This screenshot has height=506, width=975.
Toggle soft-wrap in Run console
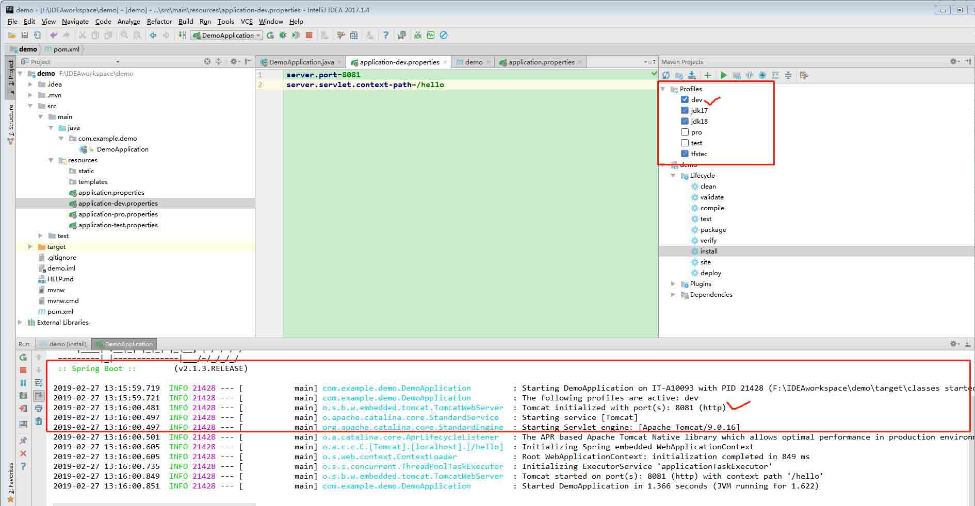click(39, 383)
